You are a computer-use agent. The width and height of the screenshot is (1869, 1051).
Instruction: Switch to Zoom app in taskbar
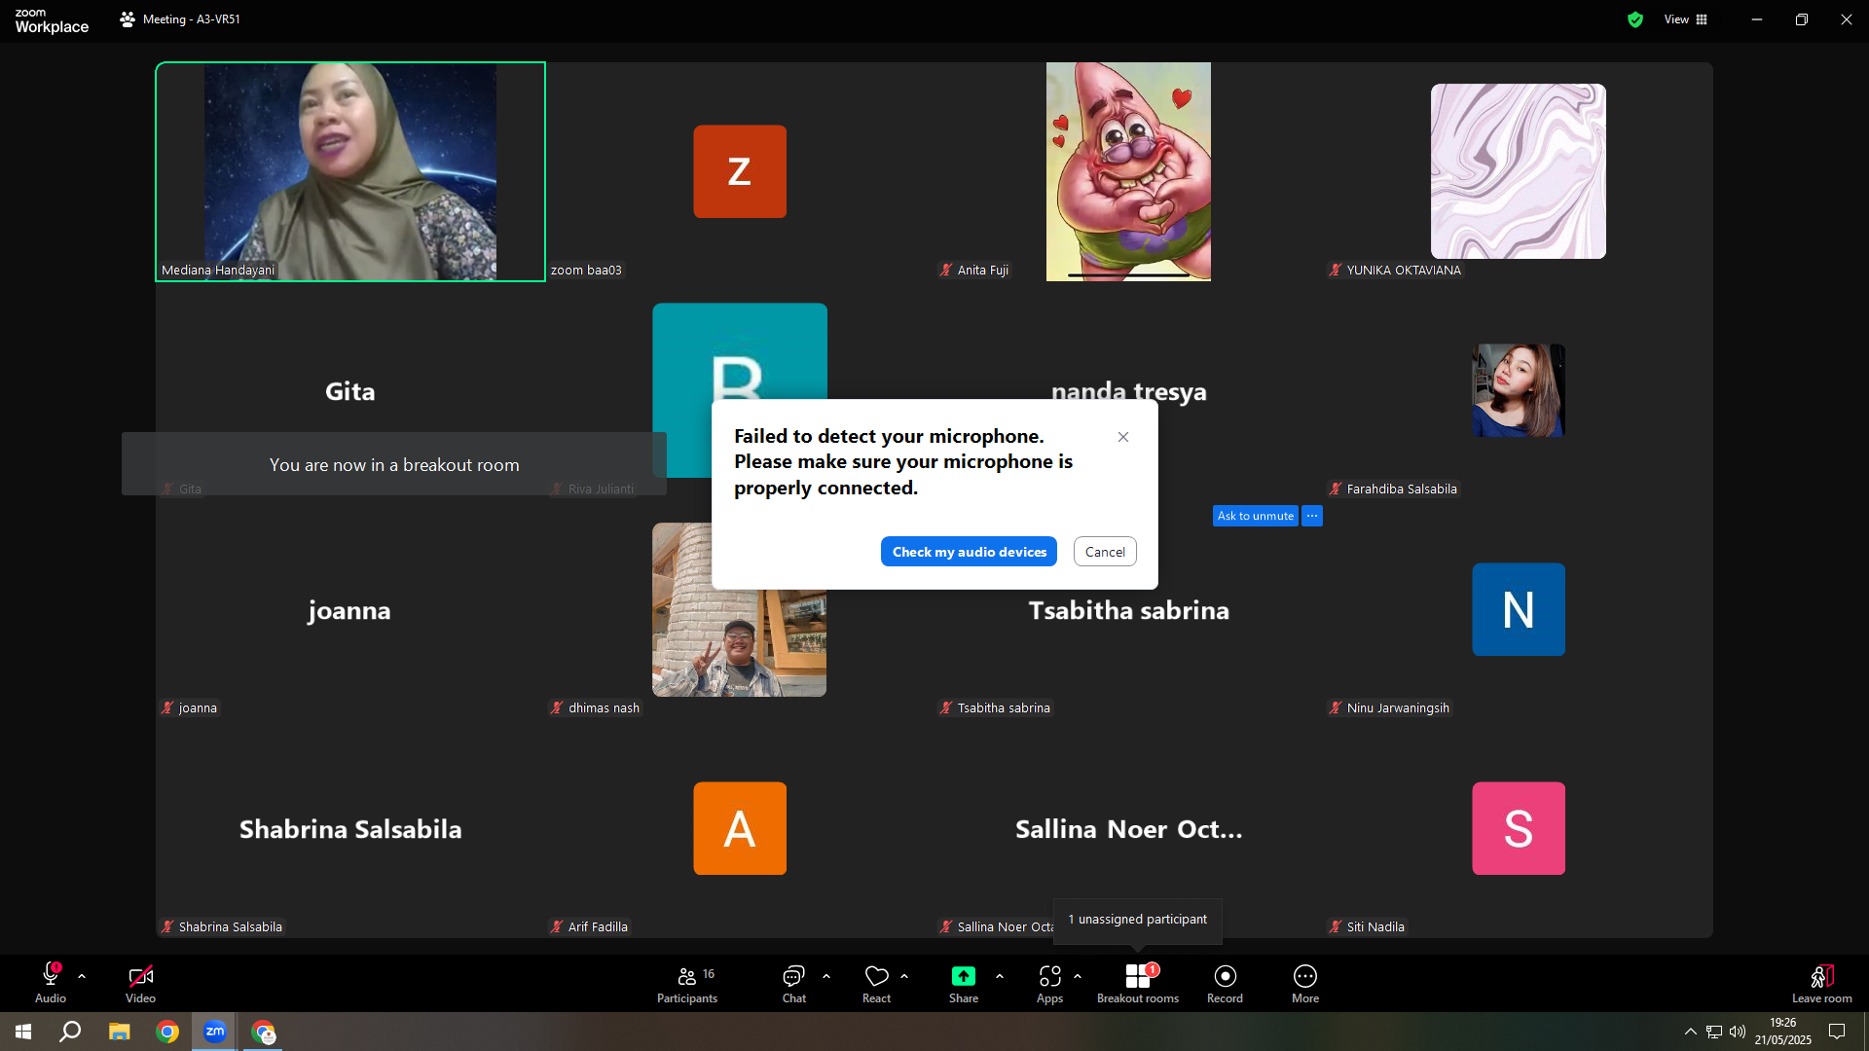215,1032
